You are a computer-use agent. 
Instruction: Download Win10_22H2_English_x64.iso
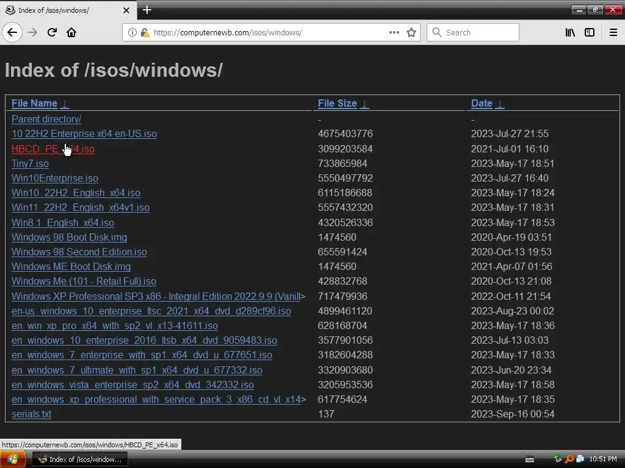coord(76,193)
